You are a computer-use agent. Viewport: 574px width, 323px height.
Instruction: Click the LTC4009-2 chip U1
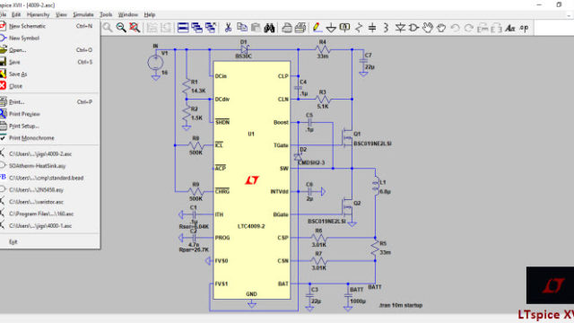(x=251, y=179)
